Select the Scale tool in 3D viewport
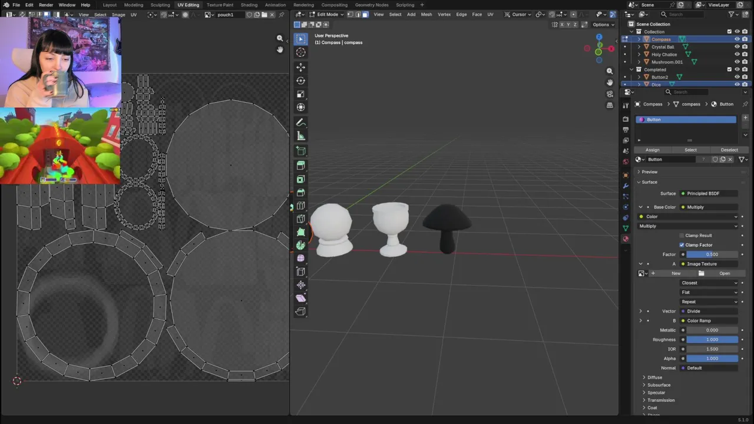754x424 pixels. 300,94
